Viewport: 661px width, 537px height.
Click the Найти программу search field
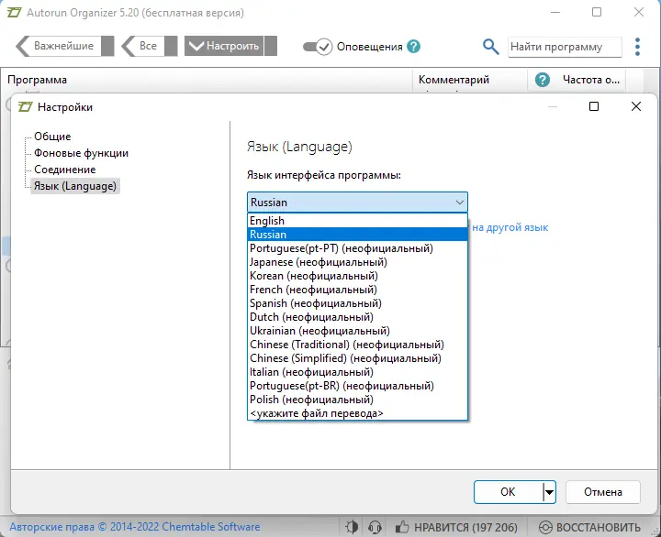pos(565,47)
